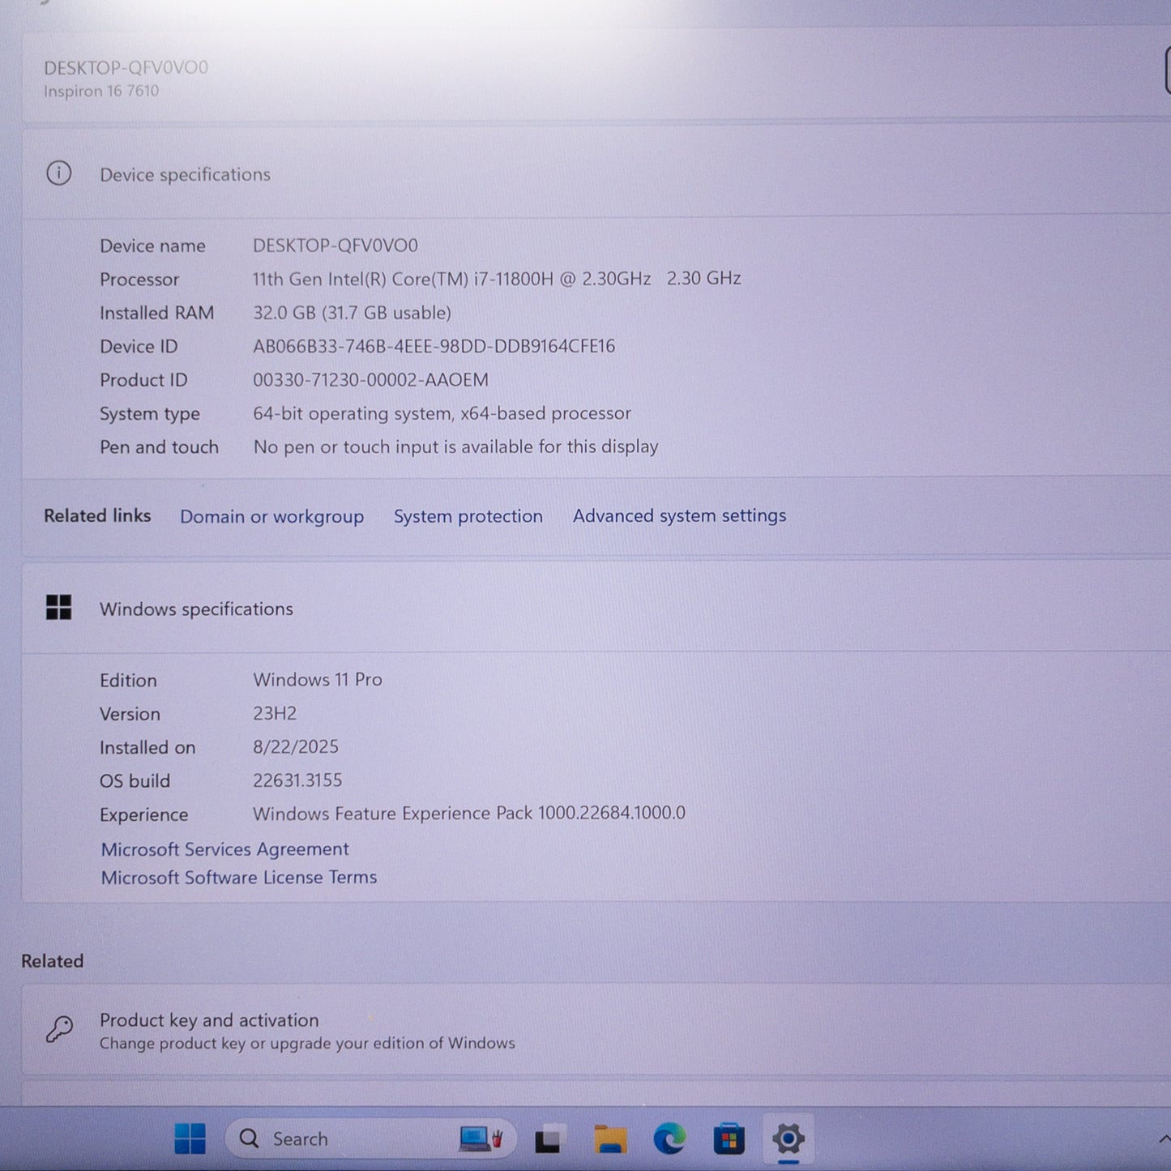Show hidden system tray icons chevron

[1164, 1139]
